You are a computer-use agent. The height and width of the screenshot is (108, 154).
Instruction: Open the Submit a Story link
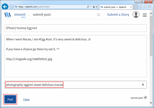118,15
